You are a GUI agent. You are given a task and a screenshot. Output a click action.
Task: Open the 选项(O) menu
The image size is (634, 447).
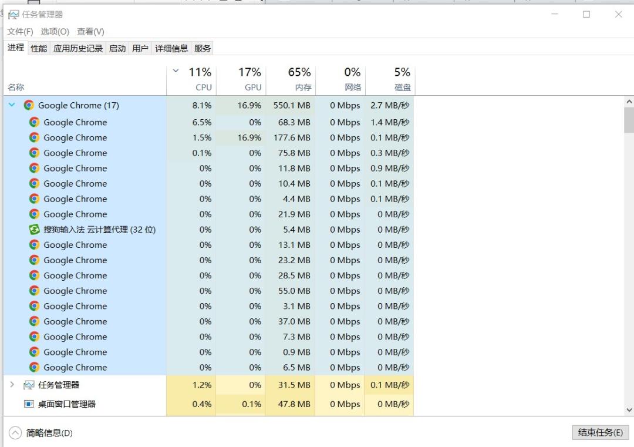coord(55,32)
